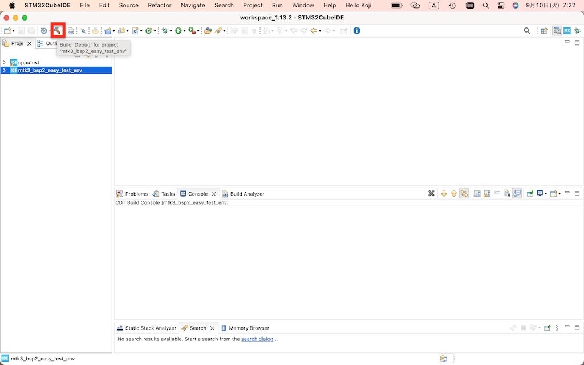Start debugging with the Debug bug icon
The width and height of the screenshot is (584, 365).
click(x=164, y=31)
